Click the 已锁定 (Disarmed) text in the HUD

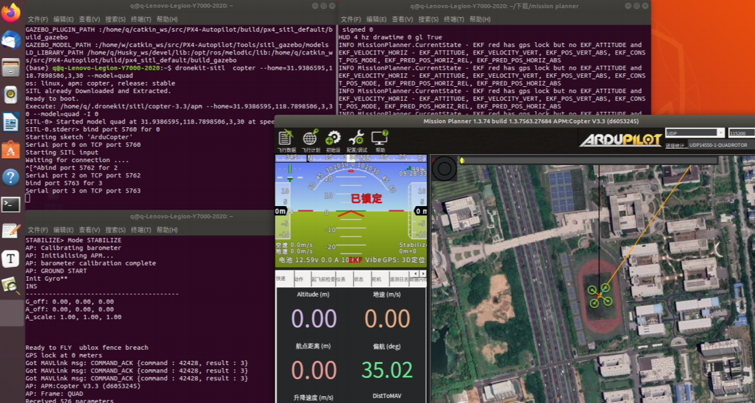point(366,198)
